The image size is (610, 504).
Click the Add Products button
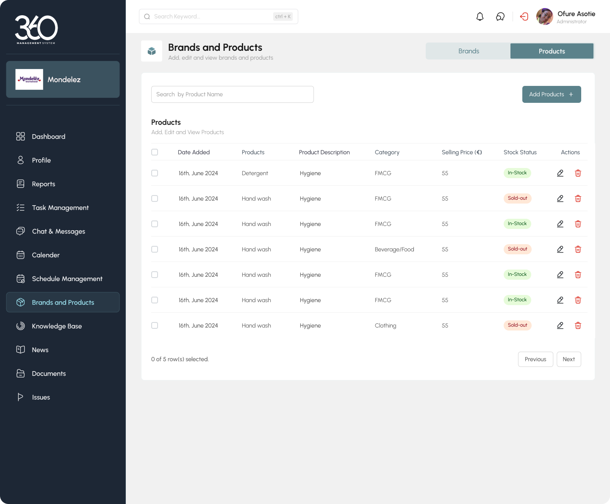(551, 94)
